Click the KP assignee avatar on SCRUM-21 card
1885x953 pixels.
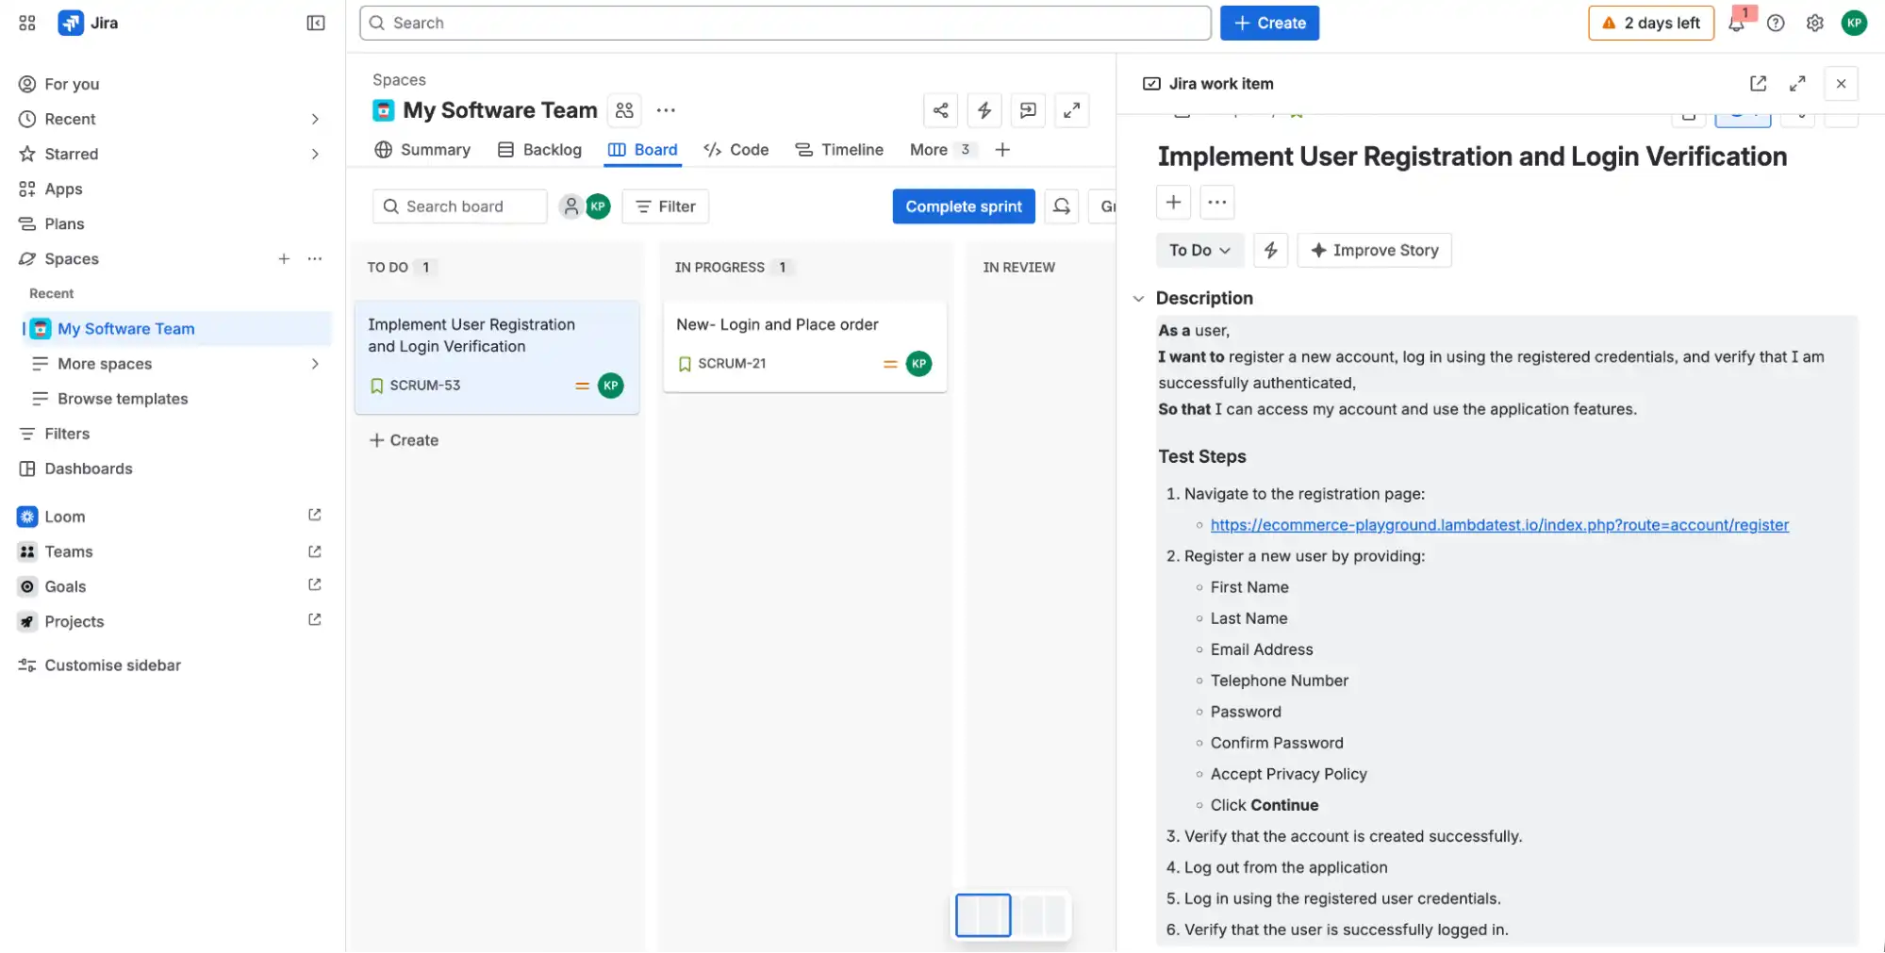click(x=918, y=363)
